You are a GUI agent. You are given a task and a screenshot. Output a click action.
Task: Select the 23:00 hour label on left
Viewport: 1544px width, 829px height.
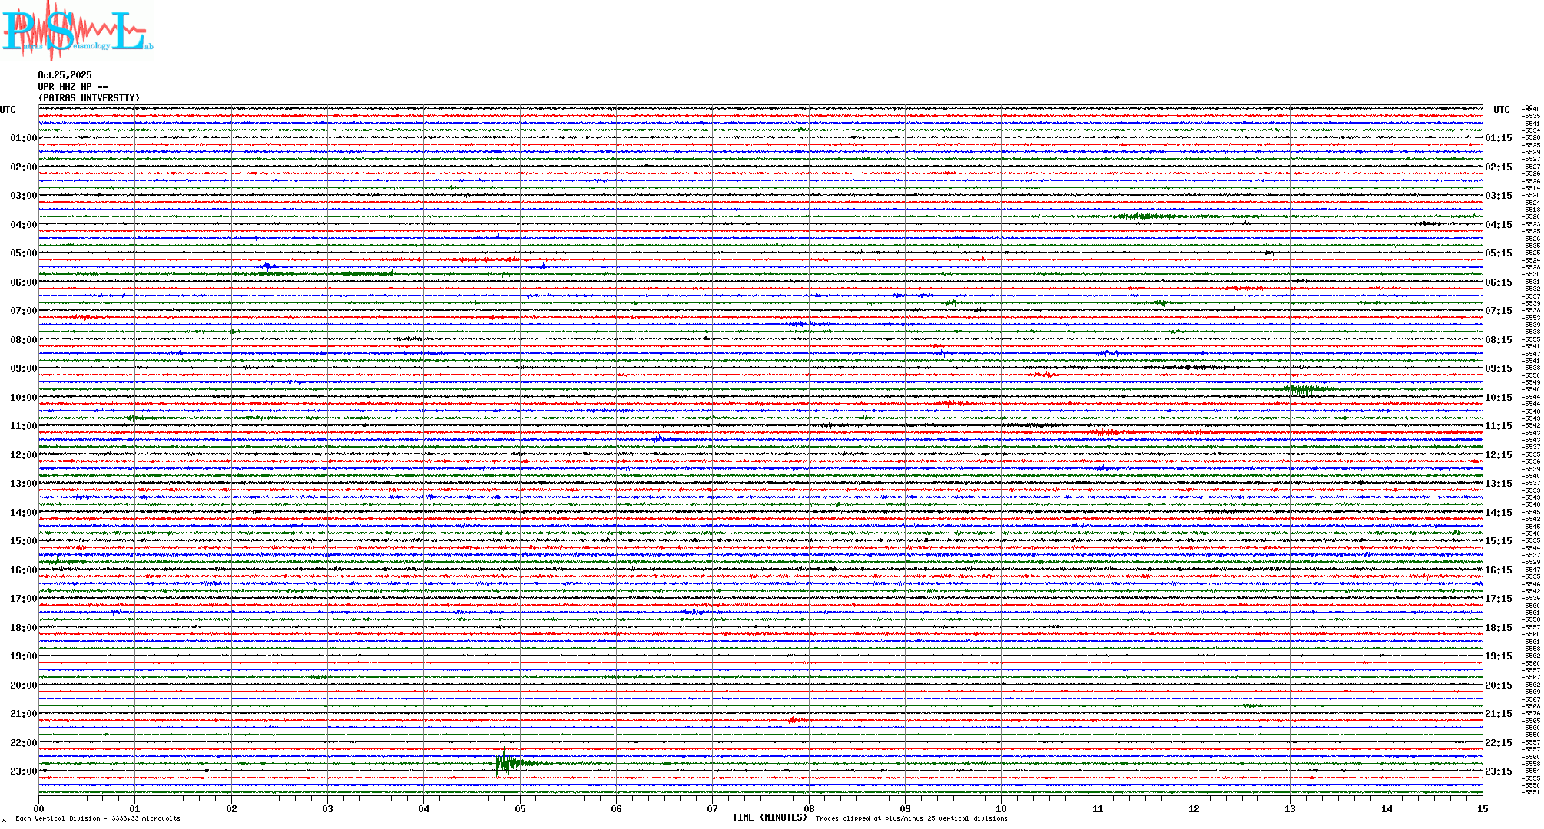click(23, 771)
